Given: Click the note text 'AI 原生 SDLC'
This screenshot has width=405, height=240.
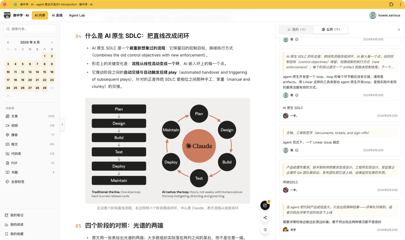Looking at the screenshot, I should pyautogui.click(x=293, y=108).
